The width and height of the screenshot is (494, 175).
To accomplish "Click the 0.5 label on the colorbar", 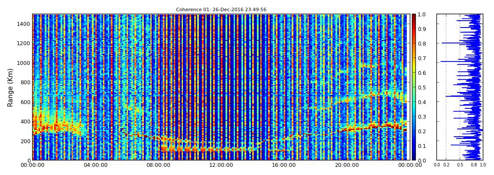I will [x=422, y=87].
